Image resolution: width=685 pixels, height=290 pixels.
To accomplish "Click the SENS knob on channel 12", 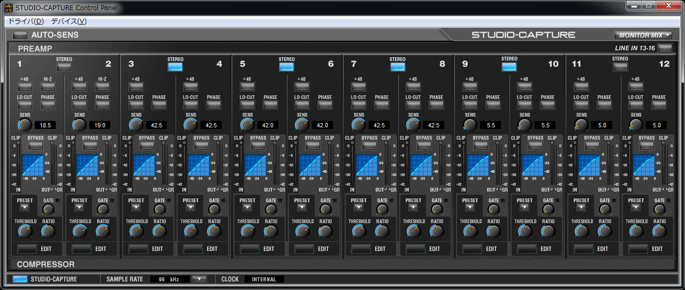I will (636, 125).
